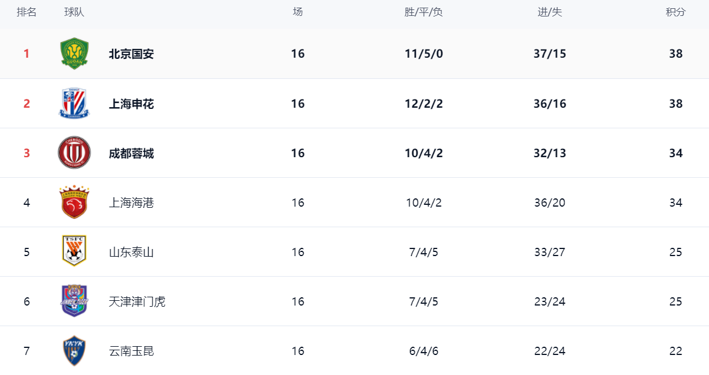This screenshot has width=709, height=375.
Task: Open the 上海申花 team page link
Action: click(x=132, y=104)
